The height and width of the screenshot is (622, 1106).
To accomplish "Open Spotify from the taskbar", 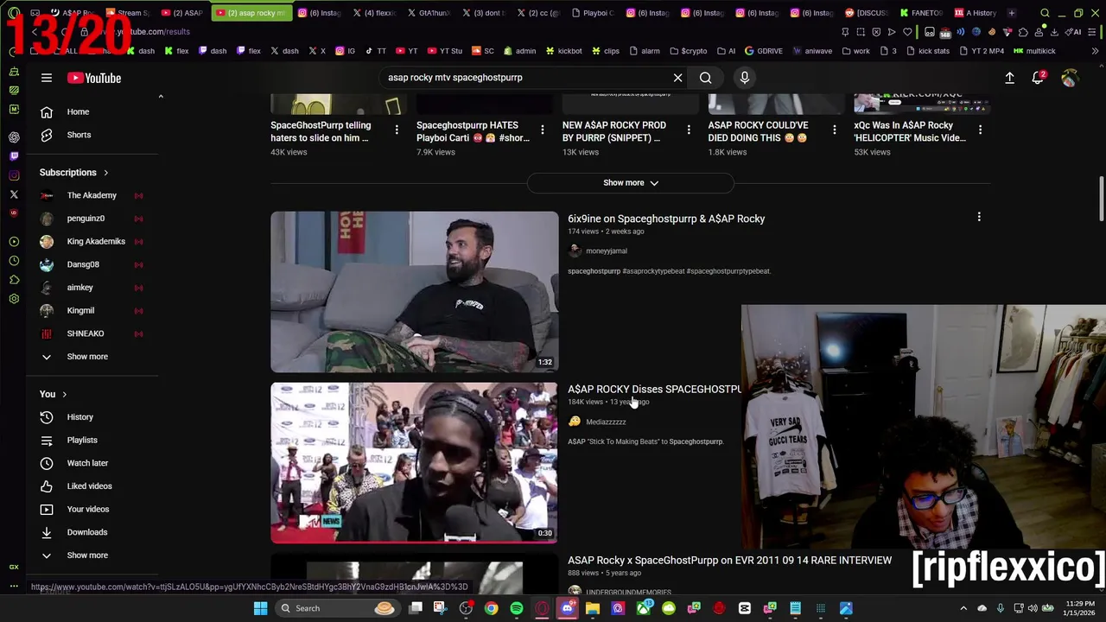I will (x=517, y=608).
